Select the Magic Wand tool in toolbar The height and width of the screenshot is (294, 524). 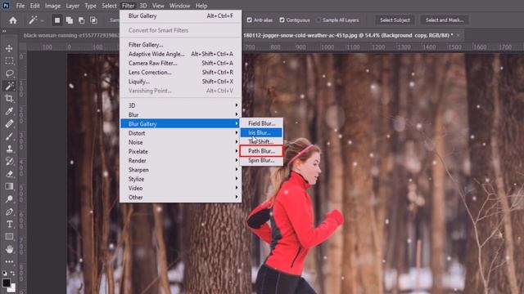click(9, 86)
